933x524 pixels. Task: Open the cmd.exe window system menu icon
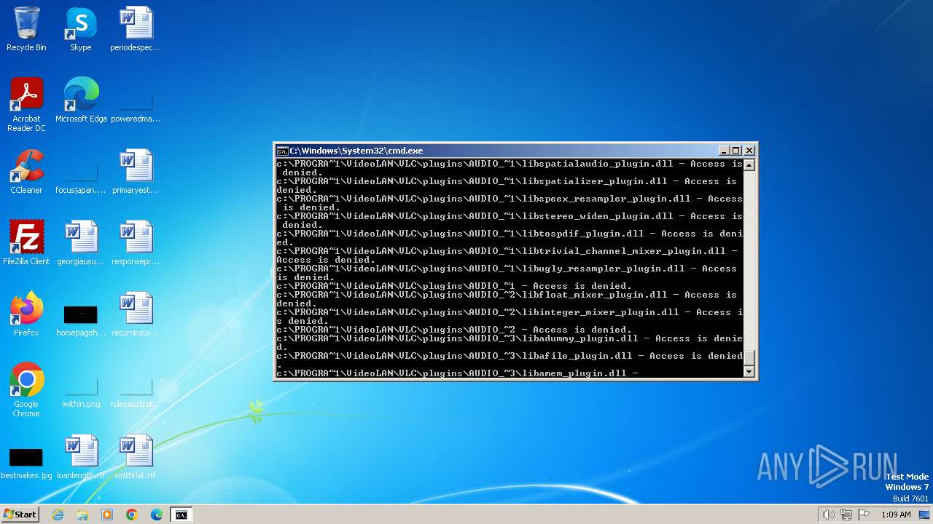(x=282, y=151)
